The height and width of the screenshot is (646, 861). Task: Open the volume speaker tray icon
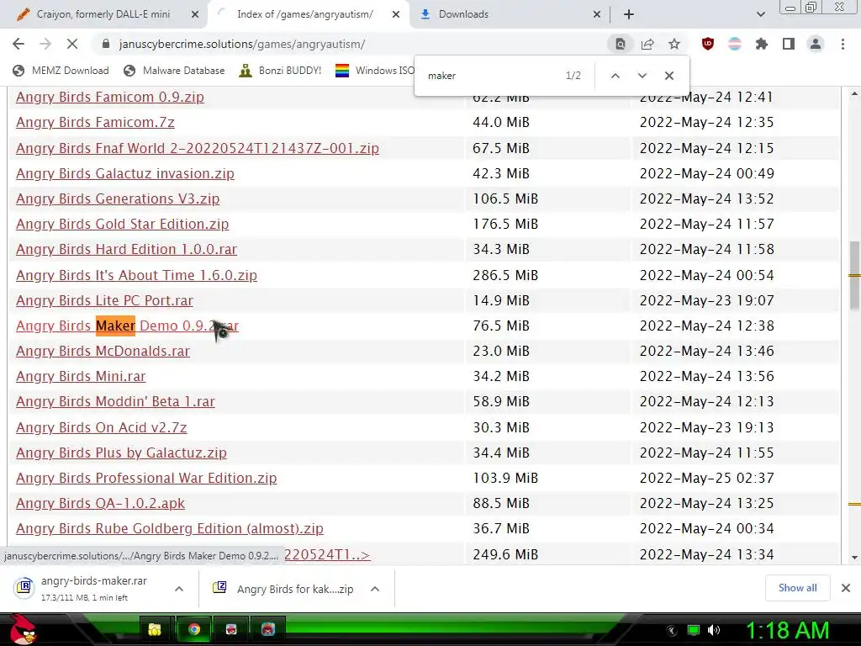click(714, 630)
